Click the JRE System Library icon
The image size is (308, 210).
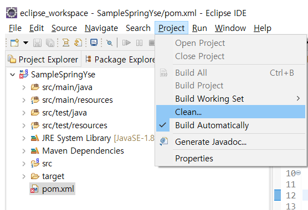pos(35,138)
